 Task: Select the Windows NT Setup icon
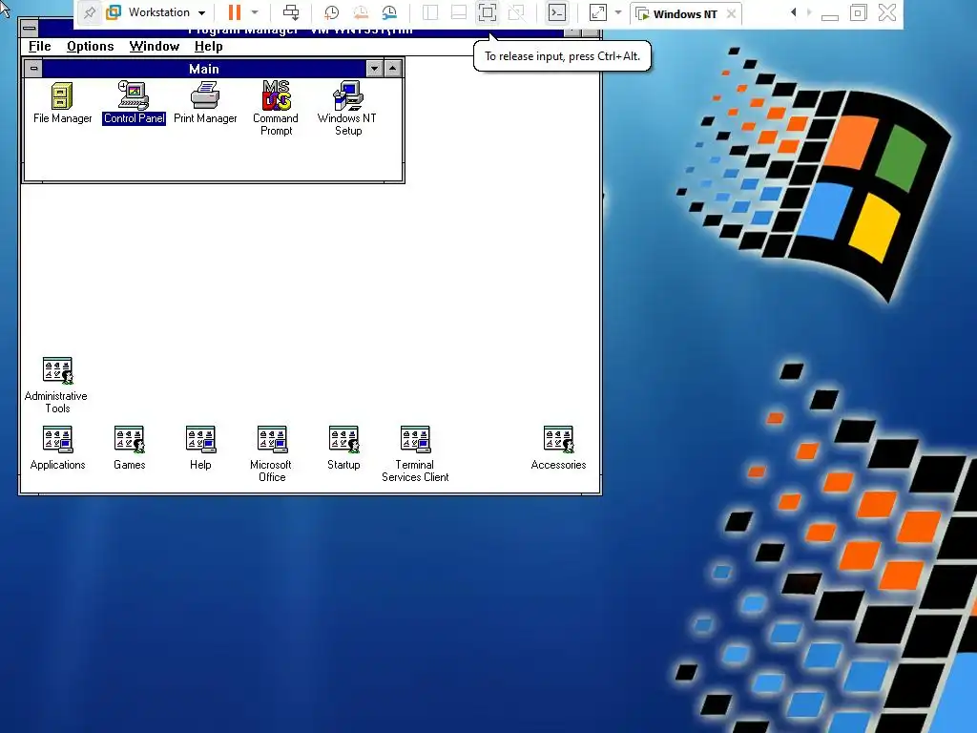point(347,95)
